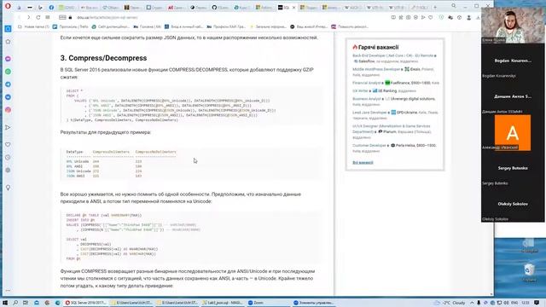
Task: Click the downloads icon in Opera toolbar
Action: 478,17
